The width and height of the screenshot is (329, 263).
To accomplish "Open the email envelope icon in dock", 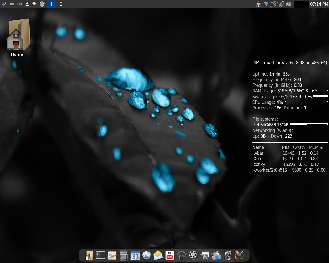I will pos(158,256).
